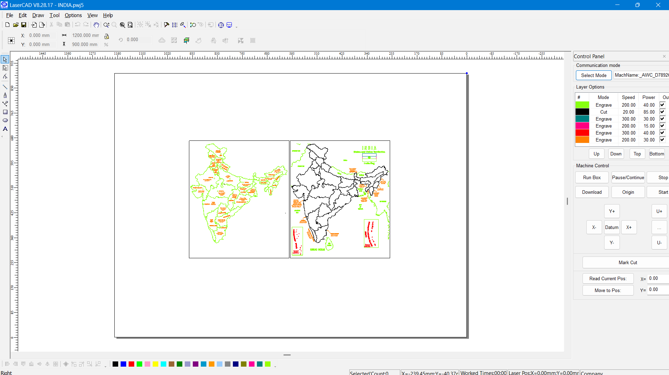Select Cut mode cell in black layer row
Screen dimensions: 669x375
coord(603,112)
